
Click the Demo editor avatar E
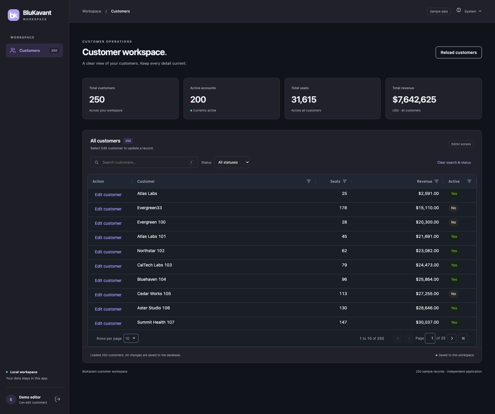(11, 399)
